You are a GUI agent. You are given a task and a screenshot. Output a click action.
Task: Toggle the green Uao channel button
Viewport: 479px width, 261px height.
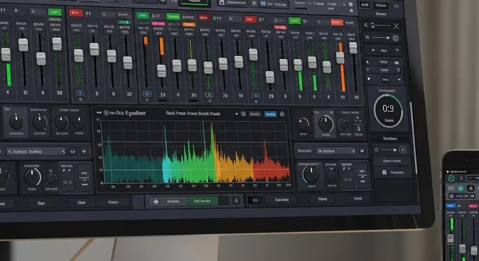[294, 21]
